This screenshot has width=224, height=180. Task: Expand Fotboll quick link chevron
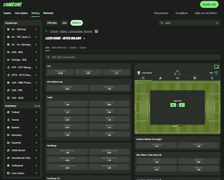point(36,112)
